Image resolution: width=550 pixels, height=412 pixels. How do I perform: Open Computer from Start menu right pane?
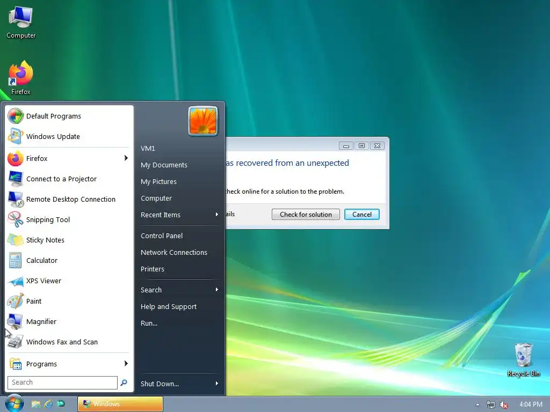[156, 198]
